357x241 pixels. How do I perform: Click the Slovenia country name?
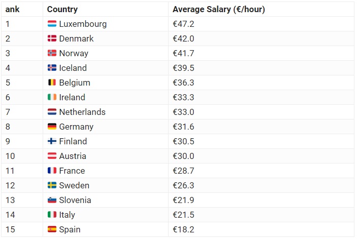[75, 200]
